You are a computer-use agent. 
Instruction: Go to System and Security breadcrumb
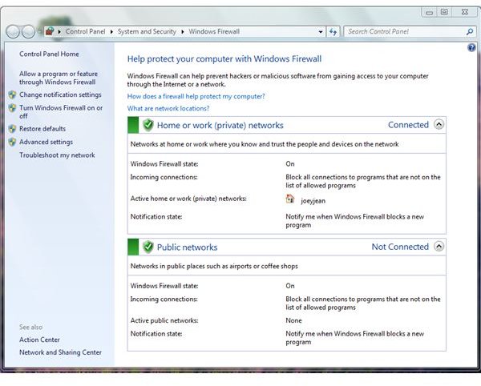[147, 31]
